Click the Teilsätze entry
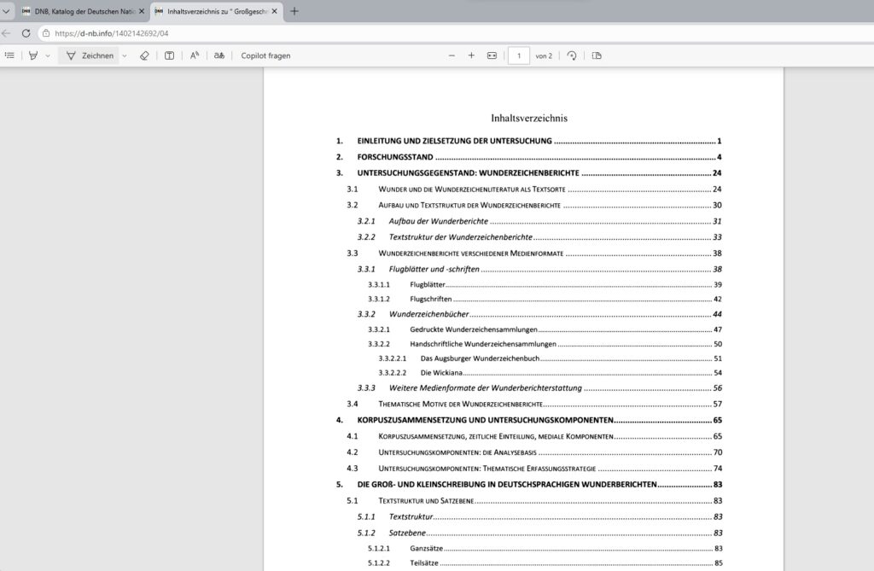 (545, 563)
